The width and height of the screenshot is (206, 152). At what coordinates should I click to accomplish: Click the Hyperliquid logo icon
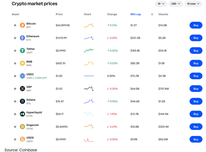[22, 114]
